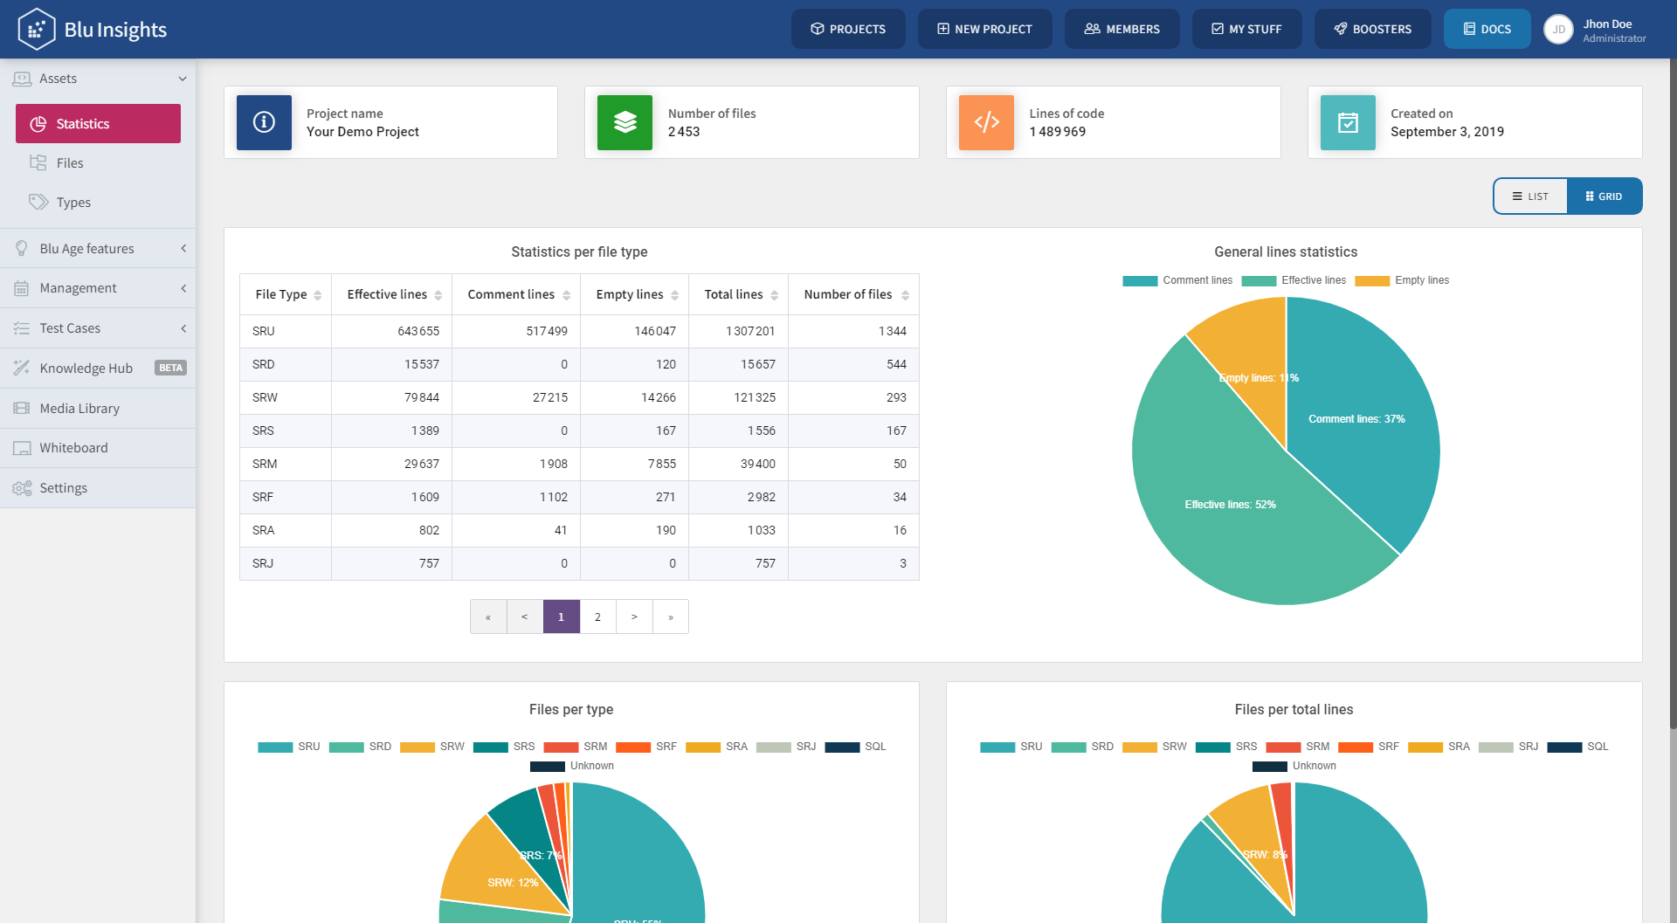
Task: Go to next table page (>)
Action: (634, 616)
